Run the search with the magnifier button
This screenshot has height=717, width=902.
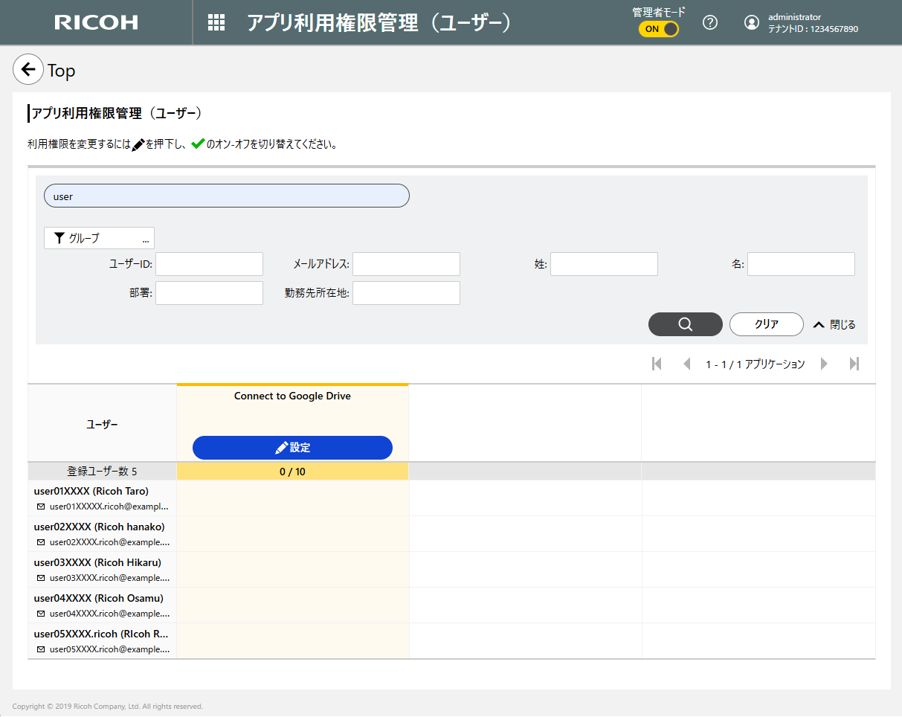(686, 324)
